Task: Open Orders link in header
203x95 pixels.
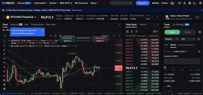Action: 165,3
